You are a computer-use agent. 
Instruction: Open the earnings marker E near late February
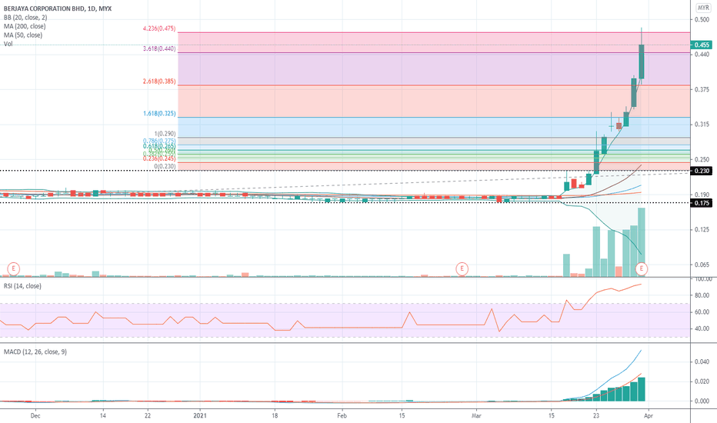click(462, 268)
